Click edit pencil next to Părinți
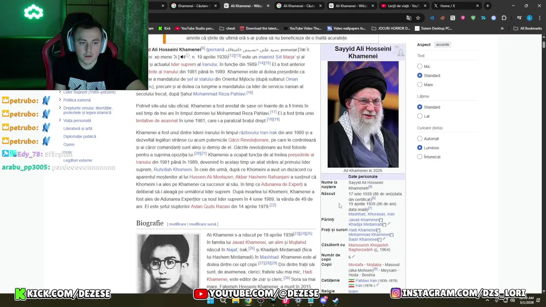The width and height of the screenshot is (546, 307). 389,224
